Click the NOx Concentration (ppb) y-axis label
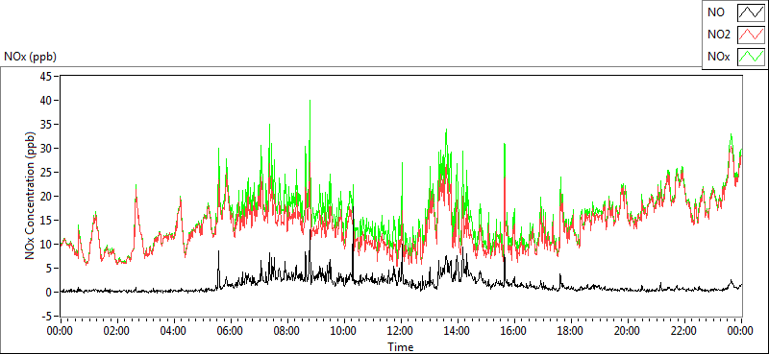This screenshot has width=769, height=354. pos(31,196)
